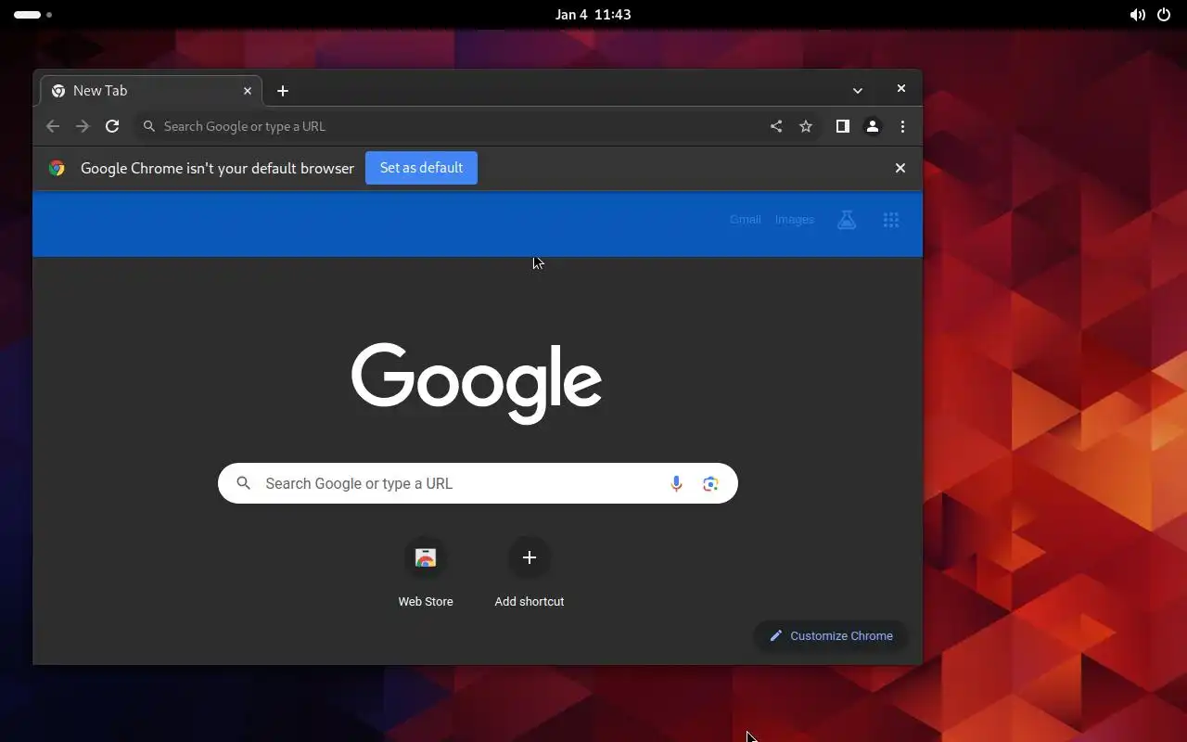Select the New Tab tab

coord(151,90)
